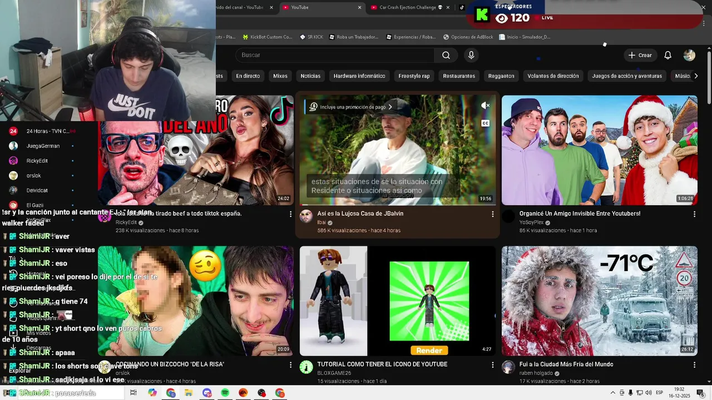The width and height of the screenshot is (712, 400).
Task: Select the En directo filter chip
Action: click(x=248, y=76)
